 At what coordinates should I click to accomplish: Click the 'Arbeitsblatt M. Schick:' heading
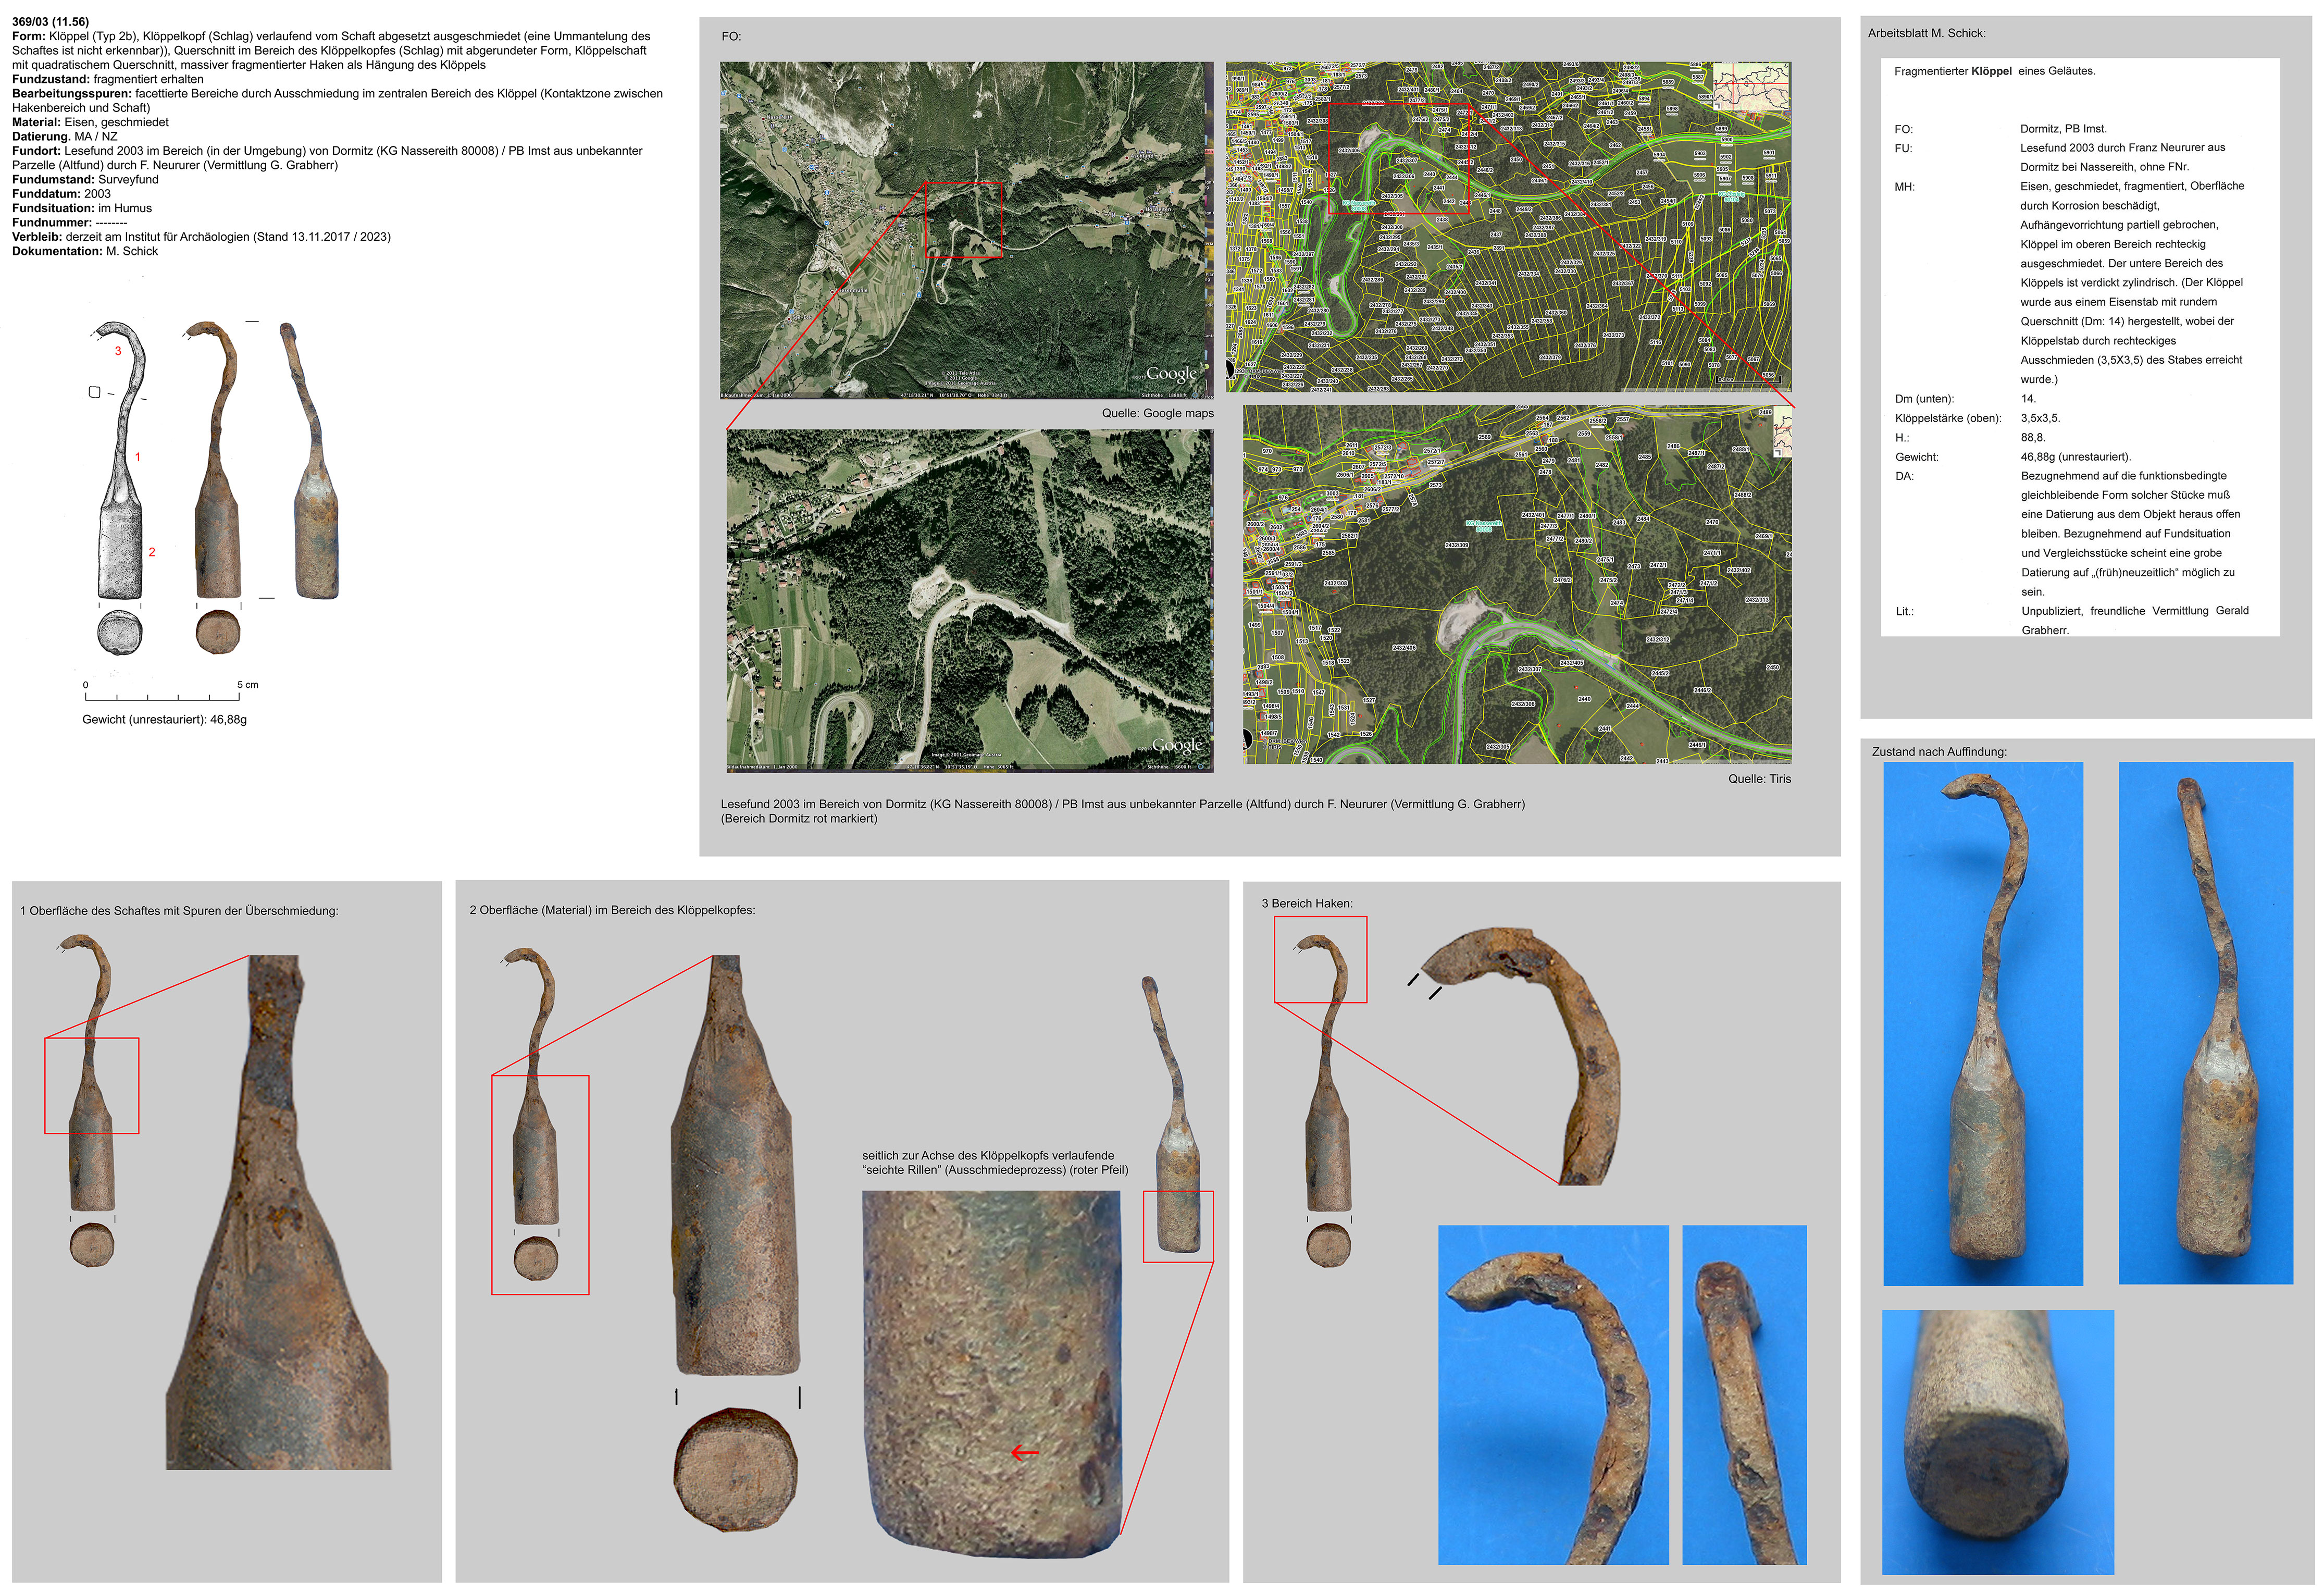(x=1926, y=33)
